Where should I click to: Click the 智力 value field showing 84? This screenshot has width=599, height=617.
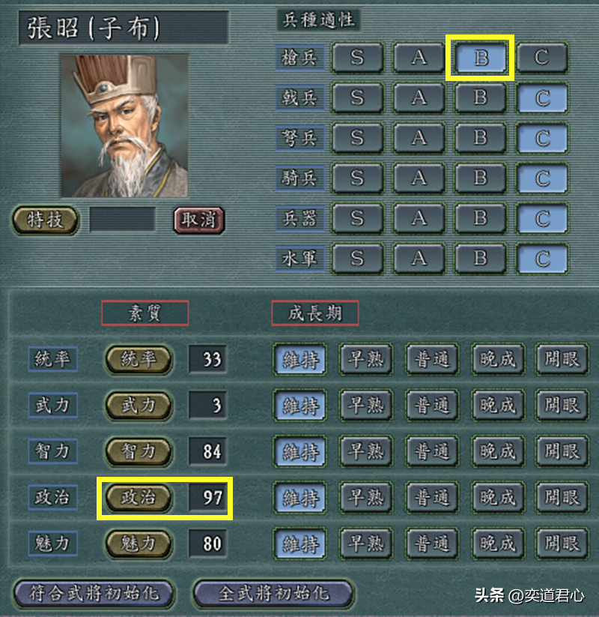[x=208, y=451]
